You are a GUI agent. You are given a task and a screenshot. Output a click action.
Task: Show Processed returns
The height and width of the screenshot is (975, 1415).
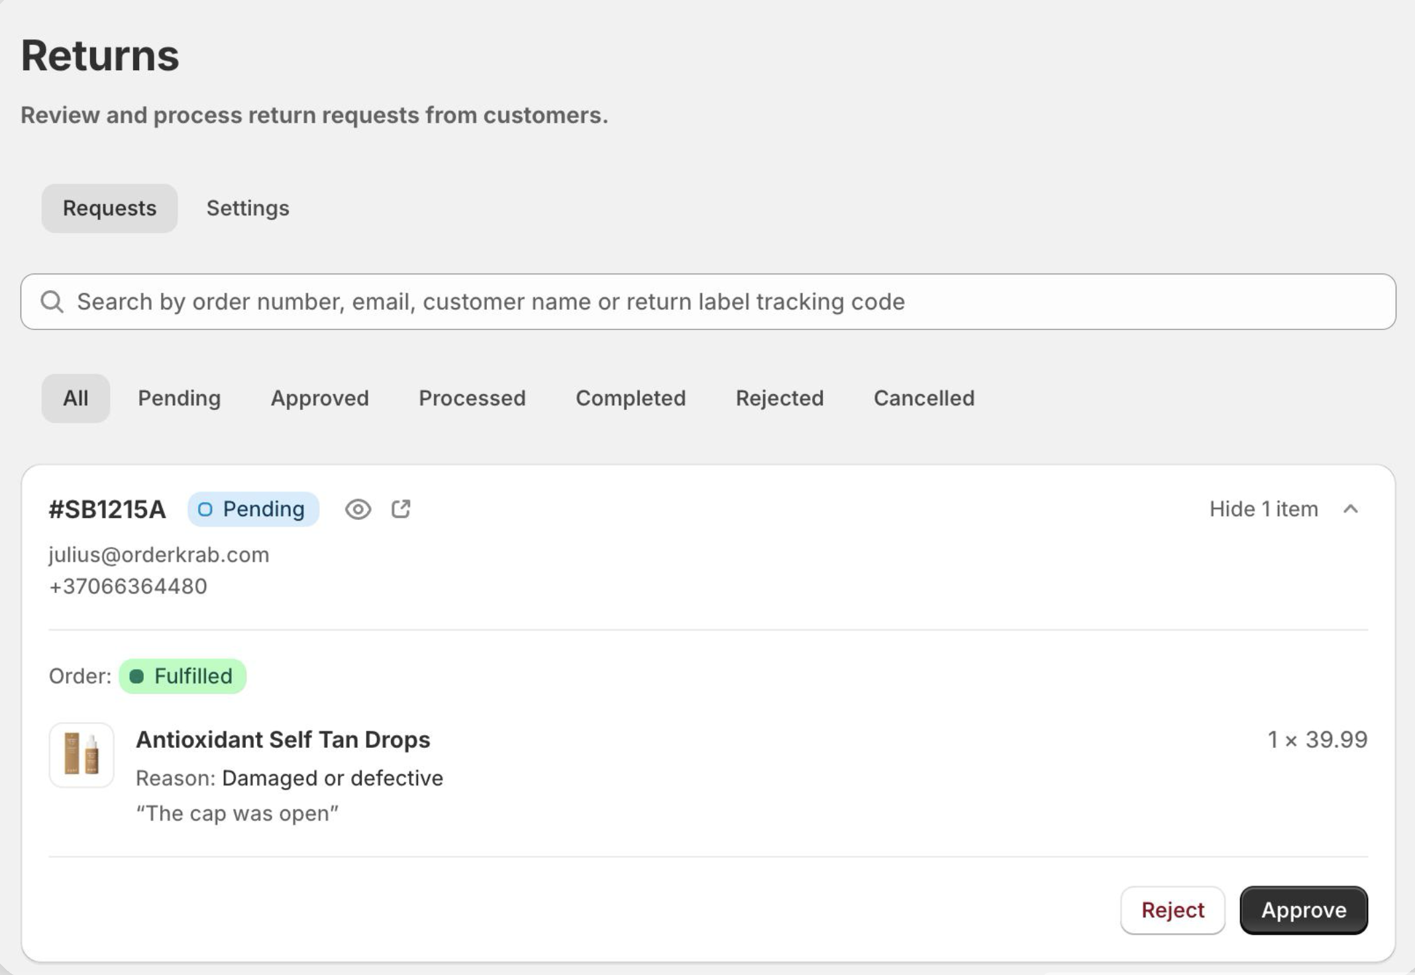[x=472, y=398]
